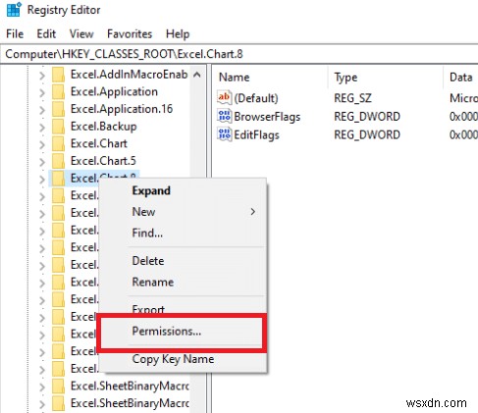Click the (Default) string value icon

[x=224, y=97]
